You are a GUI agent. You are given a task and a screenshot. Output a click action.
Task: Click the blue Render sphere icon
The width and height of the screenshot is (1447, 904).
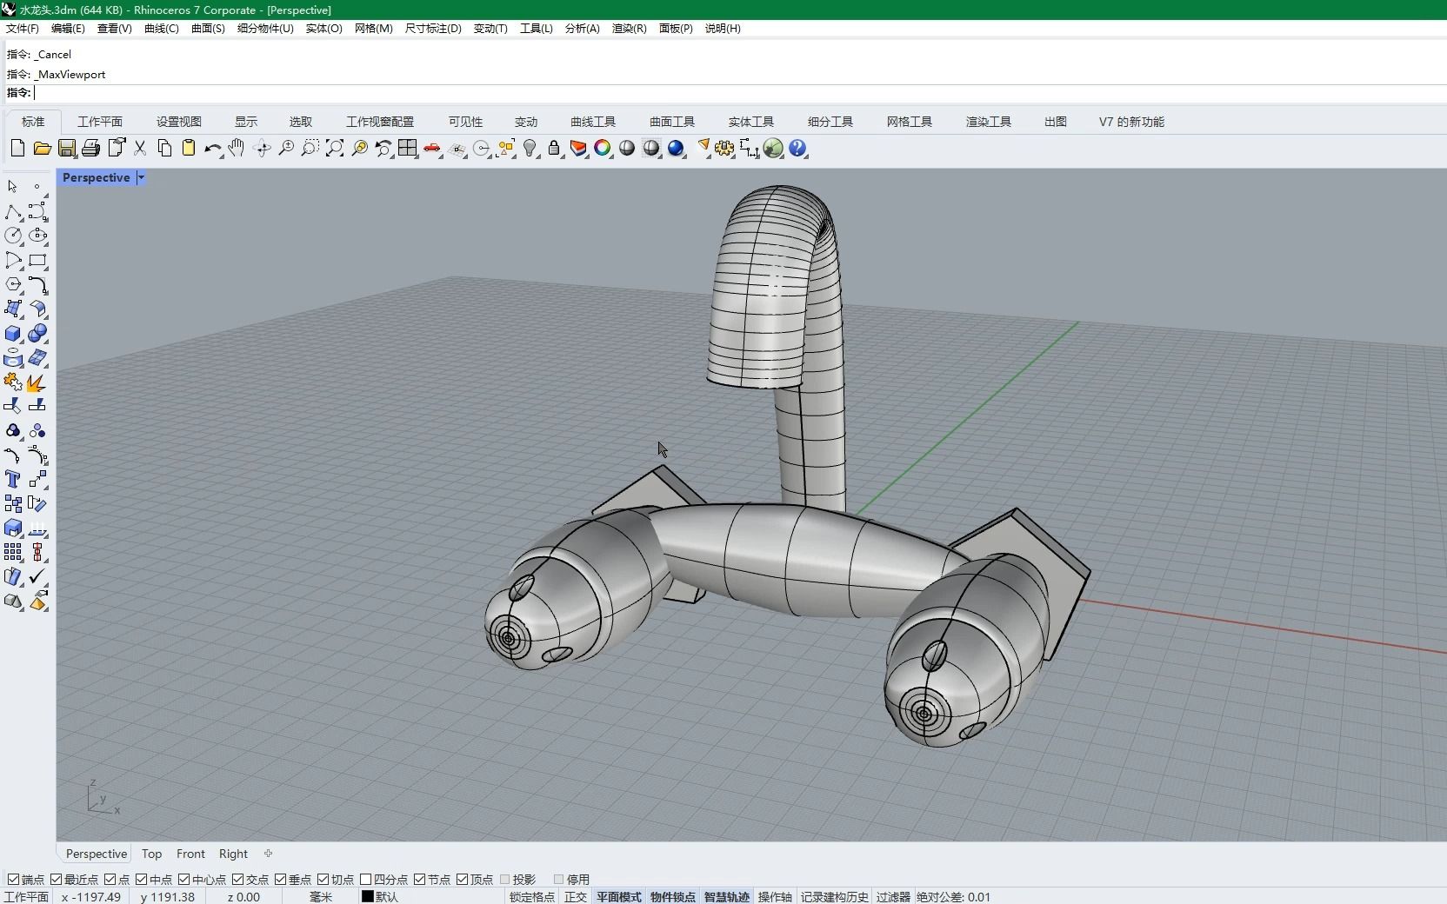(x=676, y=149)
